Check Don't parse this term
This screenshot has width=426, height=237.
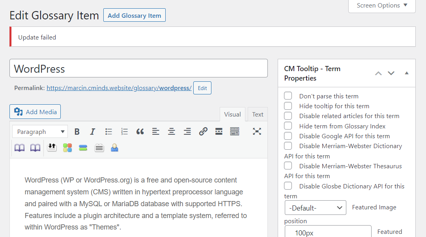pyautogui.click(x=288, y=96)
